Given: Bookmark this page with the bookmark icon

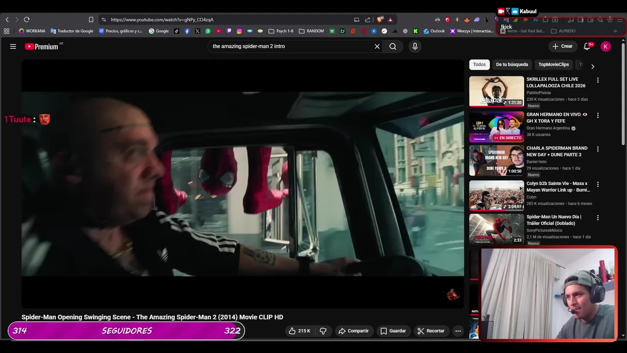Looking at the screenshot, I should coord(91,20).
